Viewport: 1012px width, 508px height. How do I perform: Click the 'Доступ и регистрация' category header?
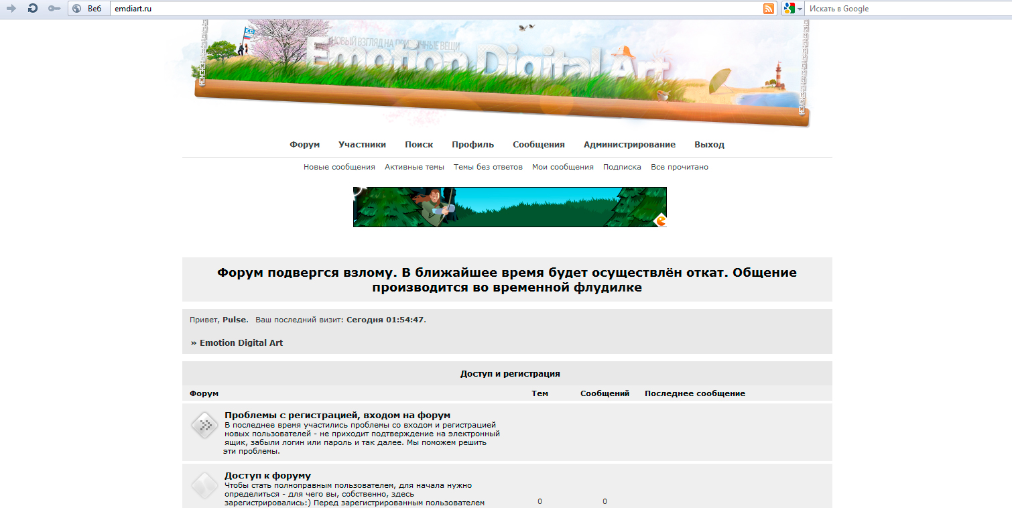click(510, 374)
